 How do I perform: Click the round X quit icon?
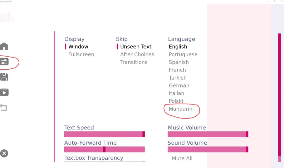pos(4,153)
